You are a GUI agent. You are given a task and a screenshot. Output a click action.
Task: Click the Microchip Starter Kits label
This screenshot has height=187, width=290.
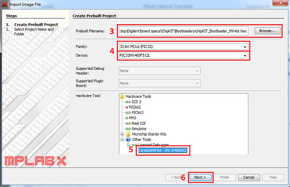(x=149, y=134)
